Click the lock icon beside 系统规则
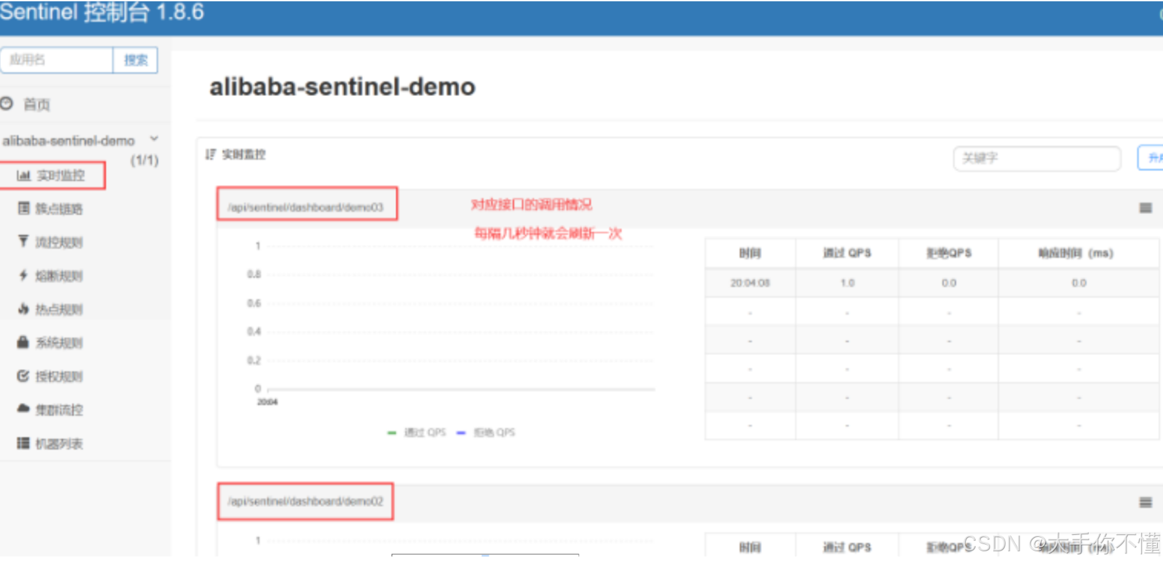 (x=23, y=342)
